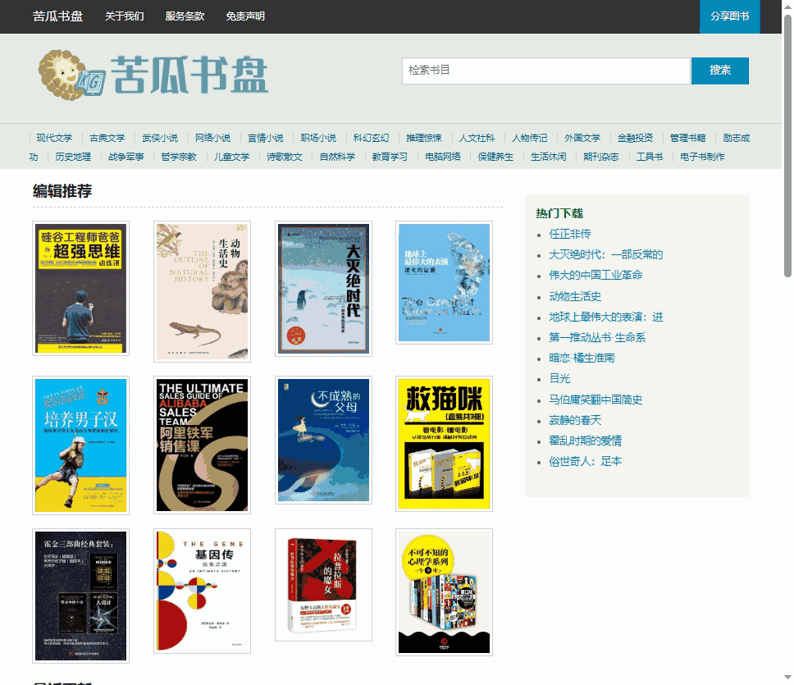Focus the 检索书目 search field

(x=545, y=71)
